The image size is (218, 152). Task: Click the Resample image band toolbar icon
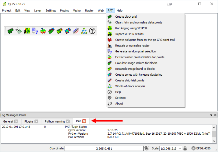point(60,31)
